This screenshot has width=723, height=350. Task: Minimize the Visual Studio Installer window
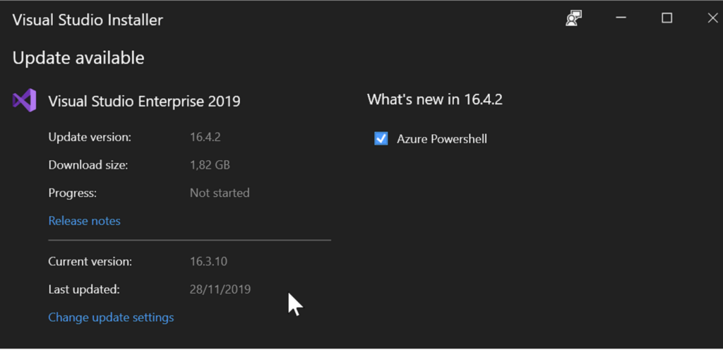tap(621, 18)
